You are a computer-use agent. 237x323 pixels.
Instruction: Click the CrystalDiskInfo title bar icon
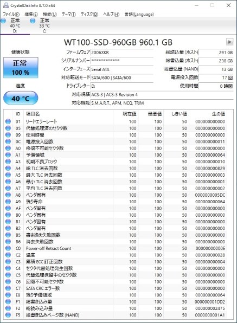coord(6,5)
